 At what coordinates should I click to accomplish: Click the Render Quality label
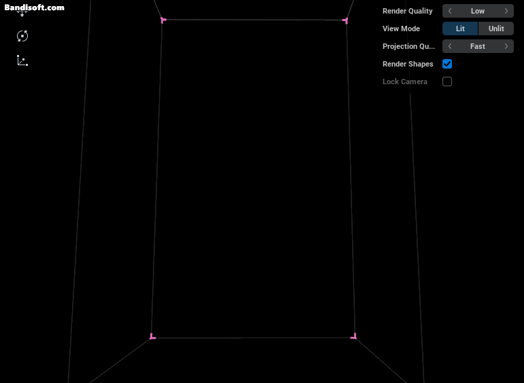407,11
